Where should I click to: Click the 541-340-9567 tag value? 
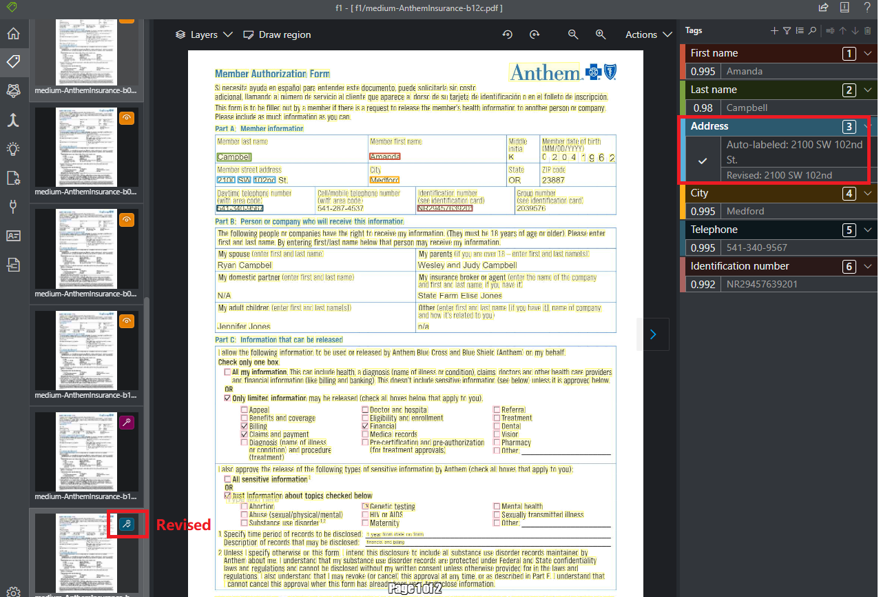coord(756,247)
